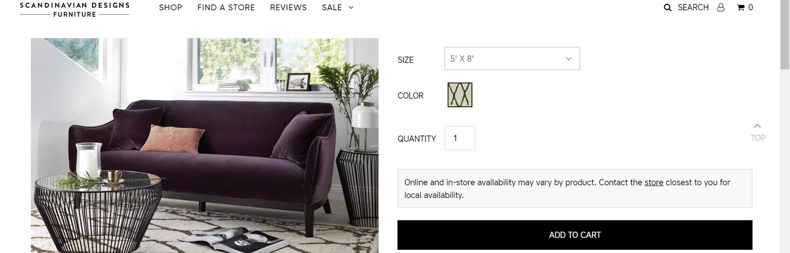The width and height of the screenshot is (790, 253).
Task: Click the purple sofa product image
Action: [204, 145]
